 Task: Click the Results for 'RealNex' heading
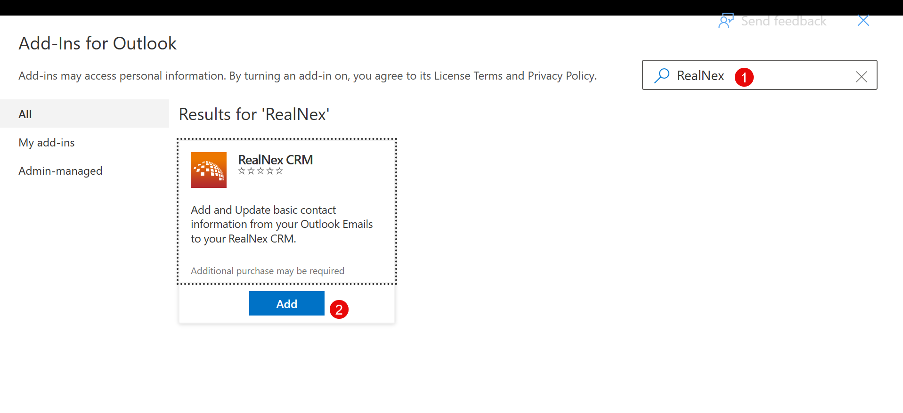click(254, 114)
